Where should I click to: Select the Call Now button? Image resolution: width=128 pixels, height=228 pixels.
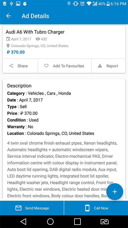(96, 208)
